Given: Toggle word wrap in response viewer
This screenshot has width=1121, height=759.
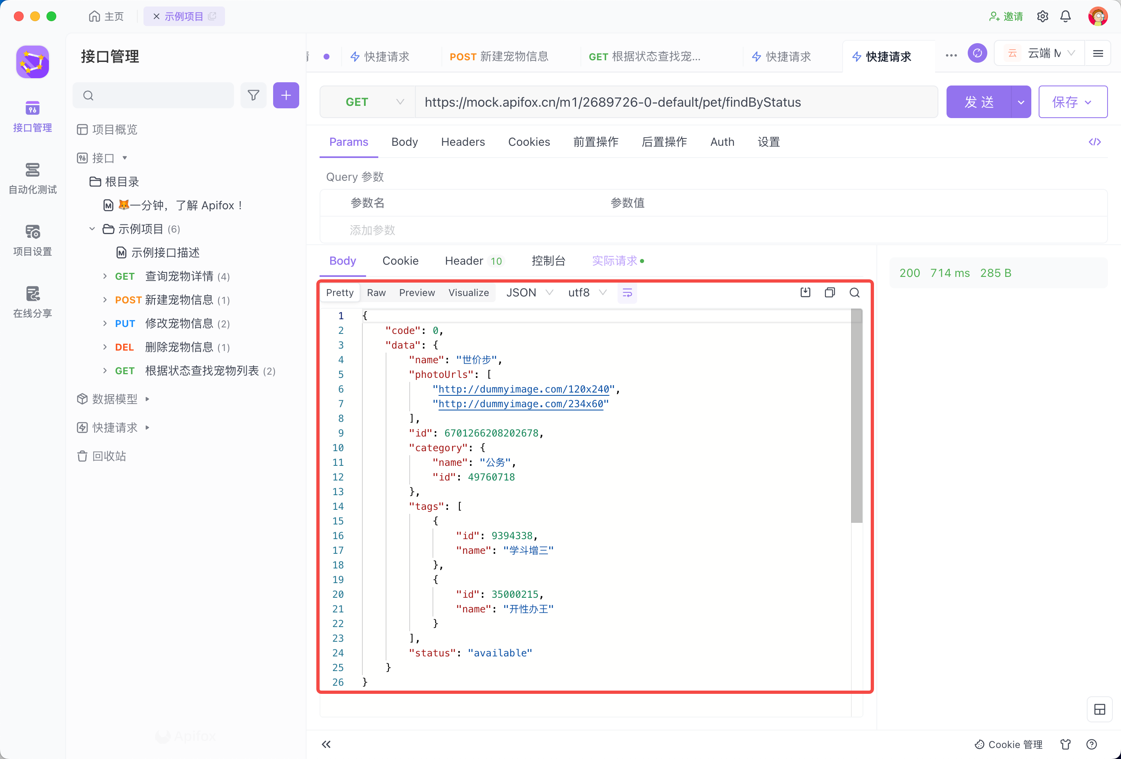Looking at the screenshot, I should click(x=627, y=293).
